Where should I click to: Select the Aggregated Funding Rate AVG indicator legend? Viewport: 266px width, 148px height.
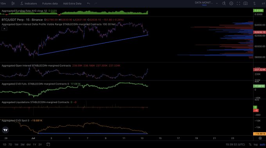pyautogui.click(x=24, y=11)
